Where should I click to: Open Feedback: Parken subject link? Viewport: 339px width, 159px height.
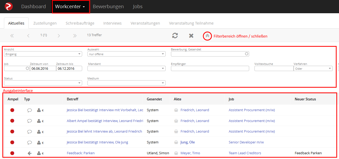(81, 153)
